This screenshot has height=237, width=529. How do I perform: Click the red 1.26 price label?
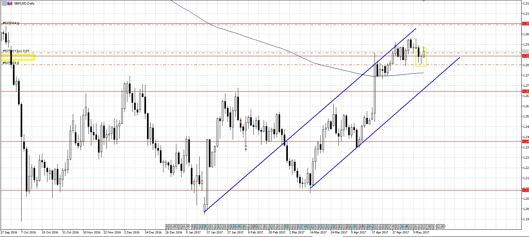pos(525,92)
